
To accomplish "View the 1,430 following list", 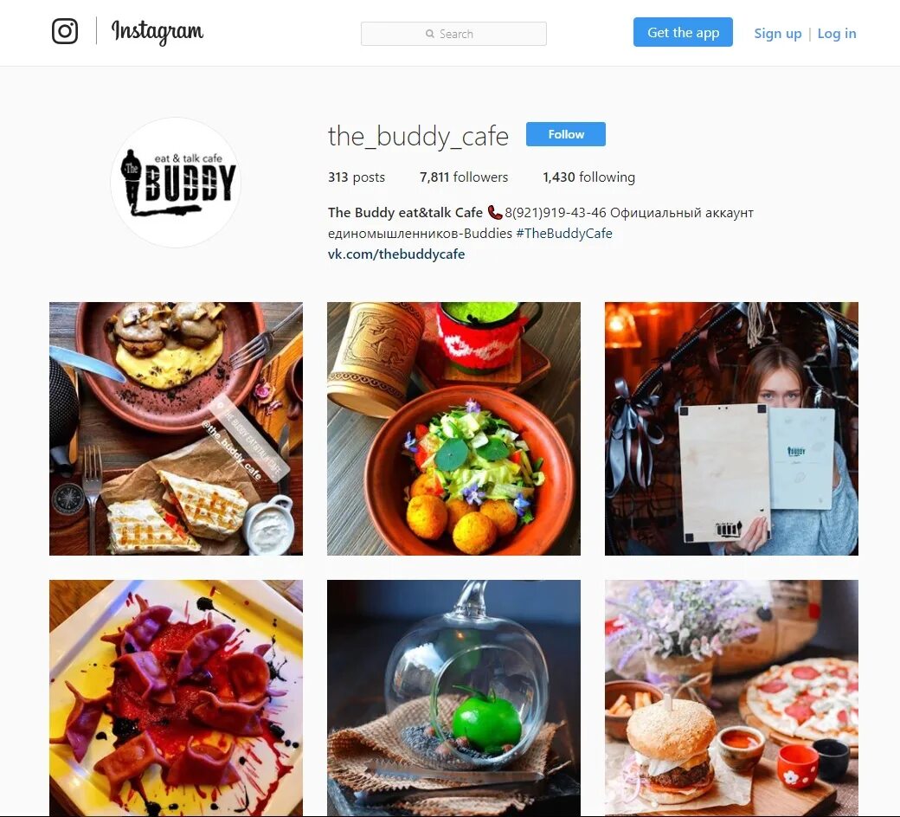I will pyautogui.click(x=589, y=177).
